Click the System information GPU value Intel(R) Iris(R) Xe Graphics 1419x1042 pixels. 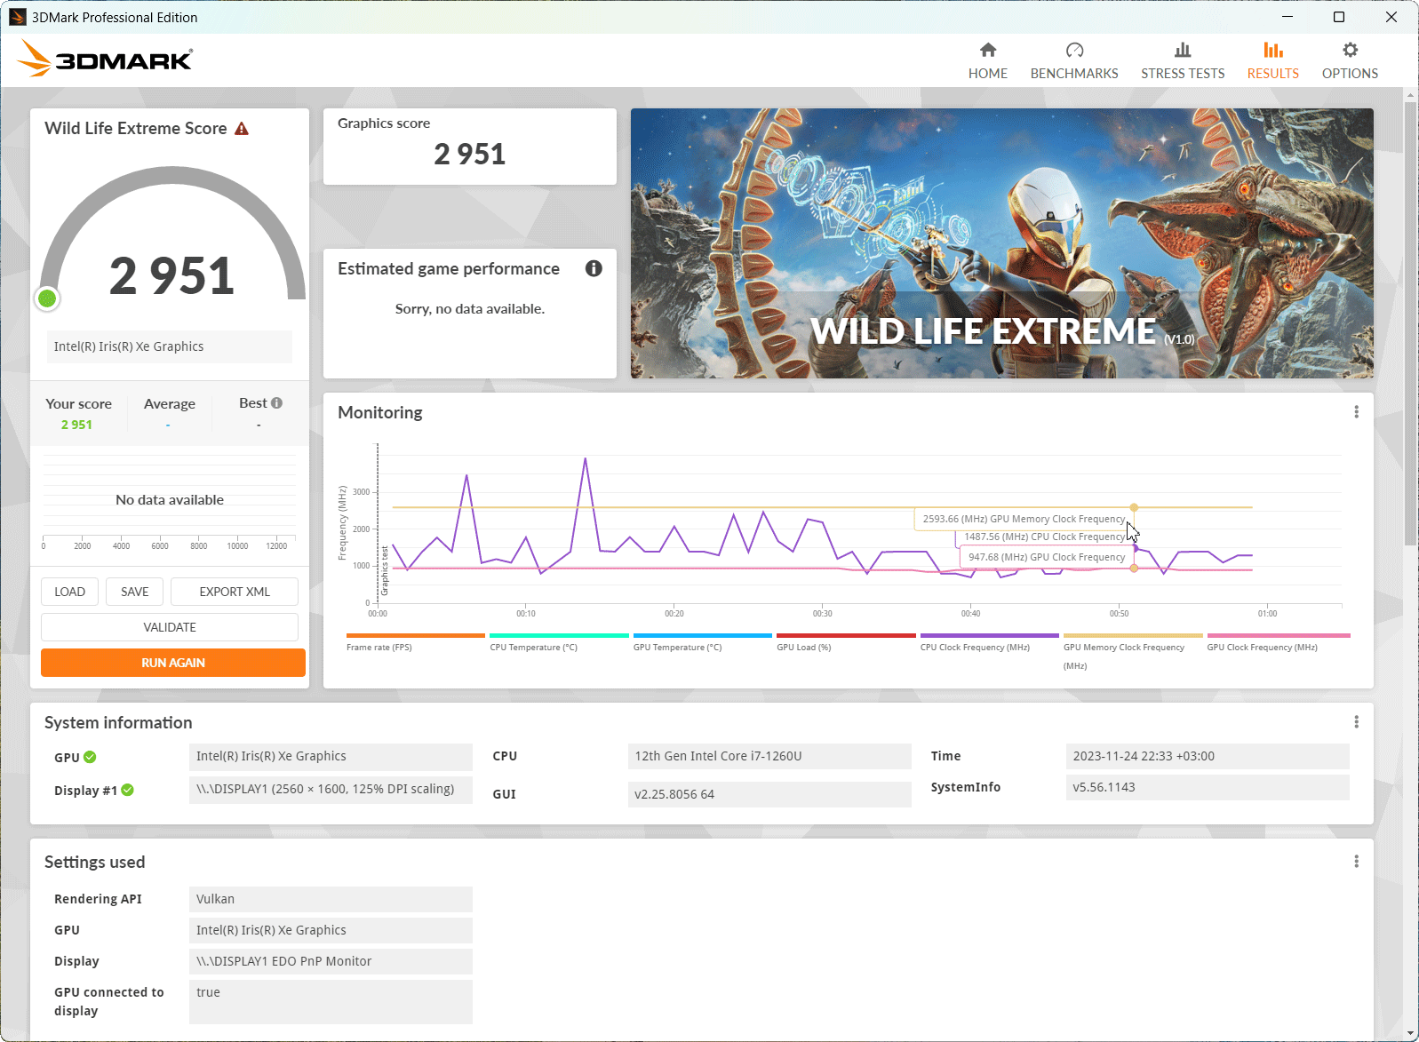point(331,756)
